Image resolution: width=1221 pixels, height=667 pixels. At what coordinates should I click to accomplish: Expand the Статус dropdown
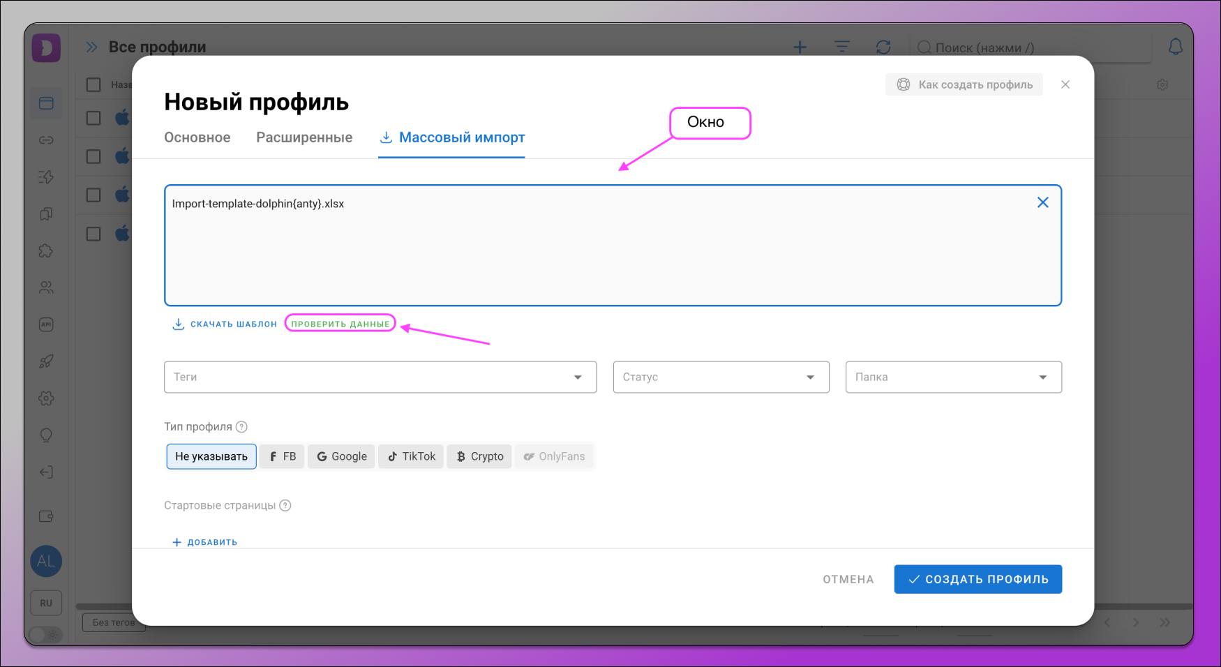point(721,377)
